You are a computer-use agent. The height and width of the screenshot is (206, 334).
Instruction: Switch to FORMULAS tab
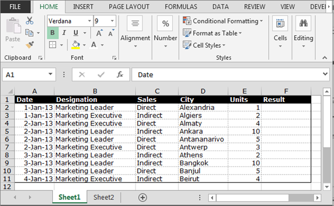click(x=181, y=7)
